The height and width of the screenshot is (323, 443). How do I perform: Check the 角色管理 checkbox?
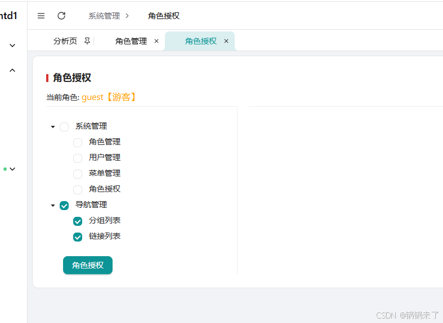point(78,143)
